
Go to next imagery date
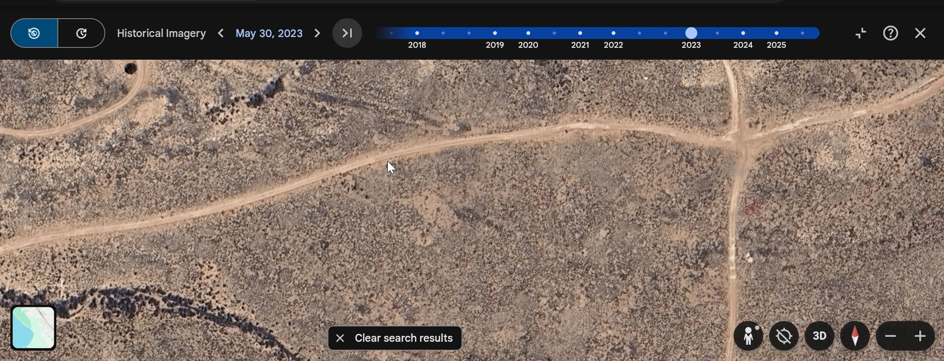tap(317, 33)
